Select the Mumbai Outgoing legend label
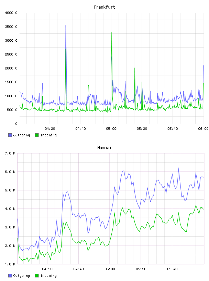The height and width of the screenshot is (281, 209). click(x=21, y=276)
